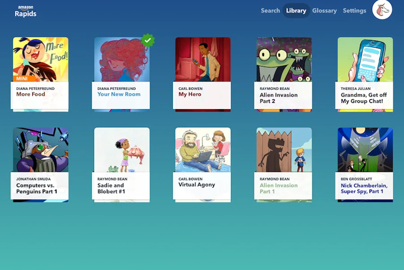Open the Settings screen
Screen dimensions: 404x270
tap(355, 10)
